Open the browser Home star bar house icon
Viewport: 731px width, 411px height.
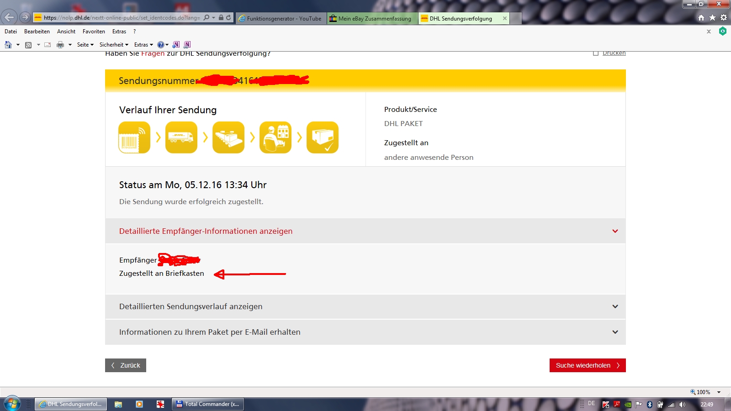[701, 18]
